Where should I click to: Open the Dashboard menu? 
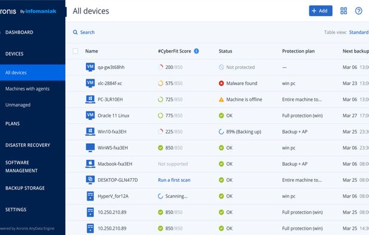coord(19,32)
